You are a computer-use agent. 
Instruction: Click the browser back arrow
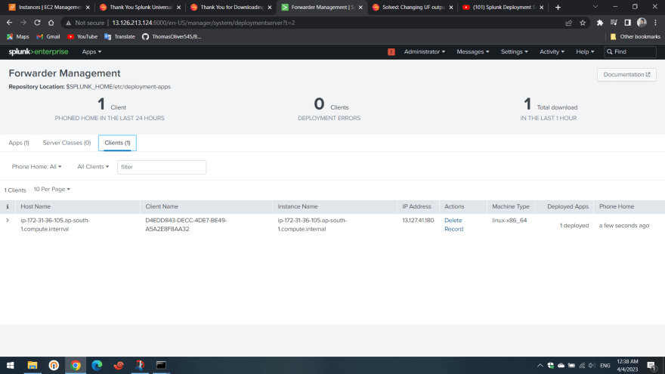(x=9, y=23)
